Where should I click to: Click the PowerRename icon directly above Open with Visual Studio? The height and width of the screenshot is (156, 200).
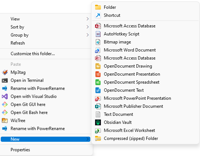pyautogui.click(x=5, y=88)
